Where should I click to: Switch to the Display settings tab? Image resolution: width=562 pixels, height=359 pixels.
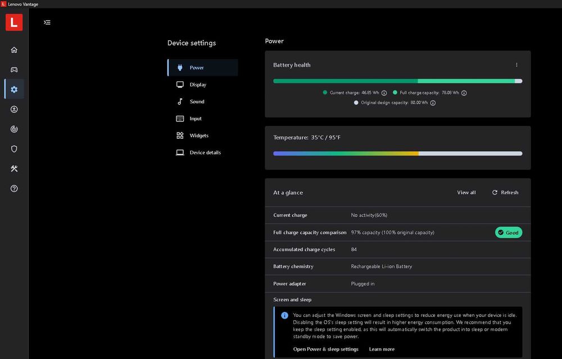[203, 85]
